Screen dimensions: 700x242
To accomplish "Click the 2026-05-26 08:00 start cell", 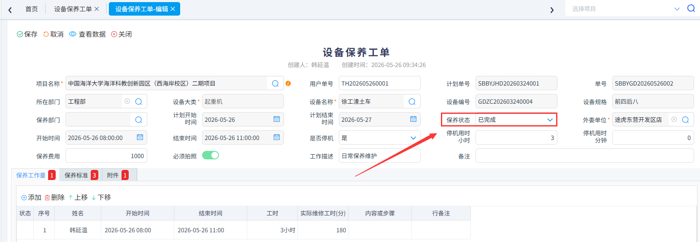I will pos(138,230).
